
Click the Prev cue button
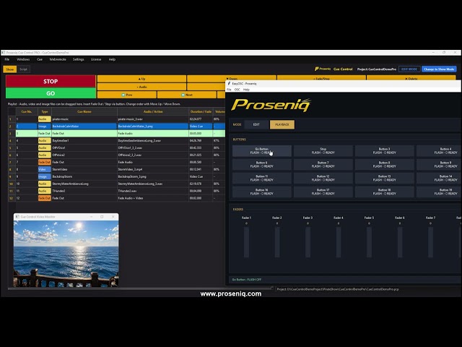pos(127,95)
